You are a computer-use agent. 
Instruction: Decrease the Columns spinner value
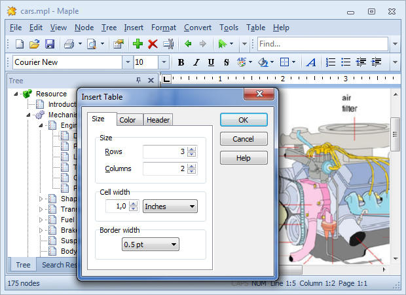(192, 171)
